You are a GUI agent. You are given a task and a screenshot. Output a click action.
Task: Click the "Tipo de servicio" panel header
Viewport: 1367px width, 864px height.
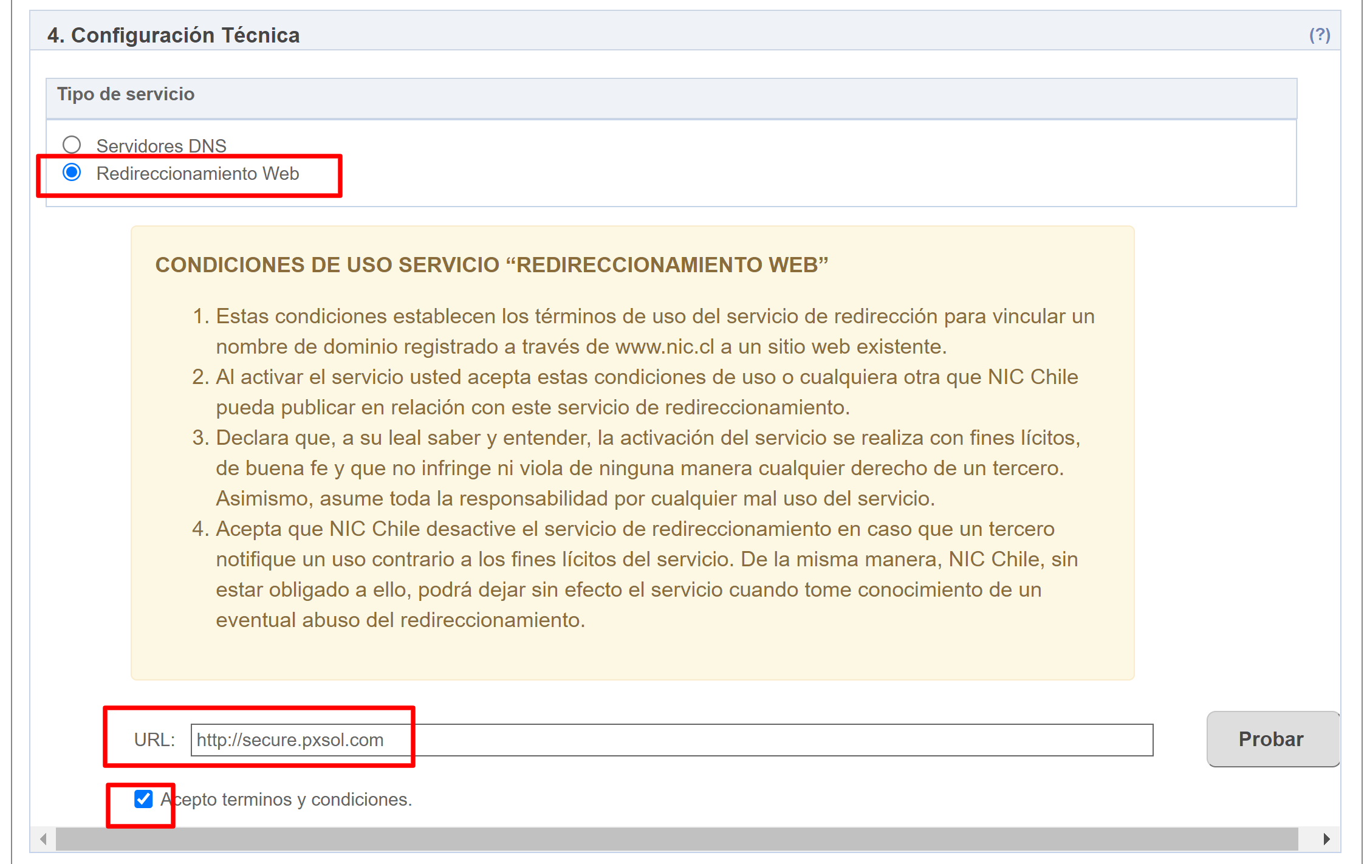point(126,94)
